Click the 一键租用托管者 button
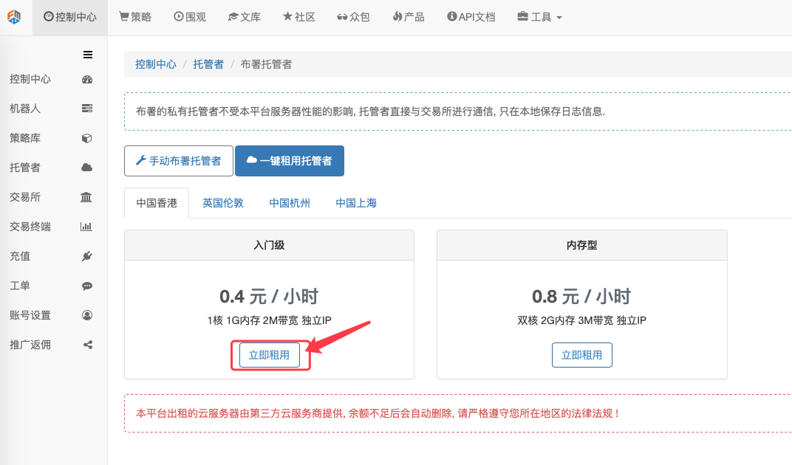The width and height of the screenshot is (792, 465). [x=290, y=161]
